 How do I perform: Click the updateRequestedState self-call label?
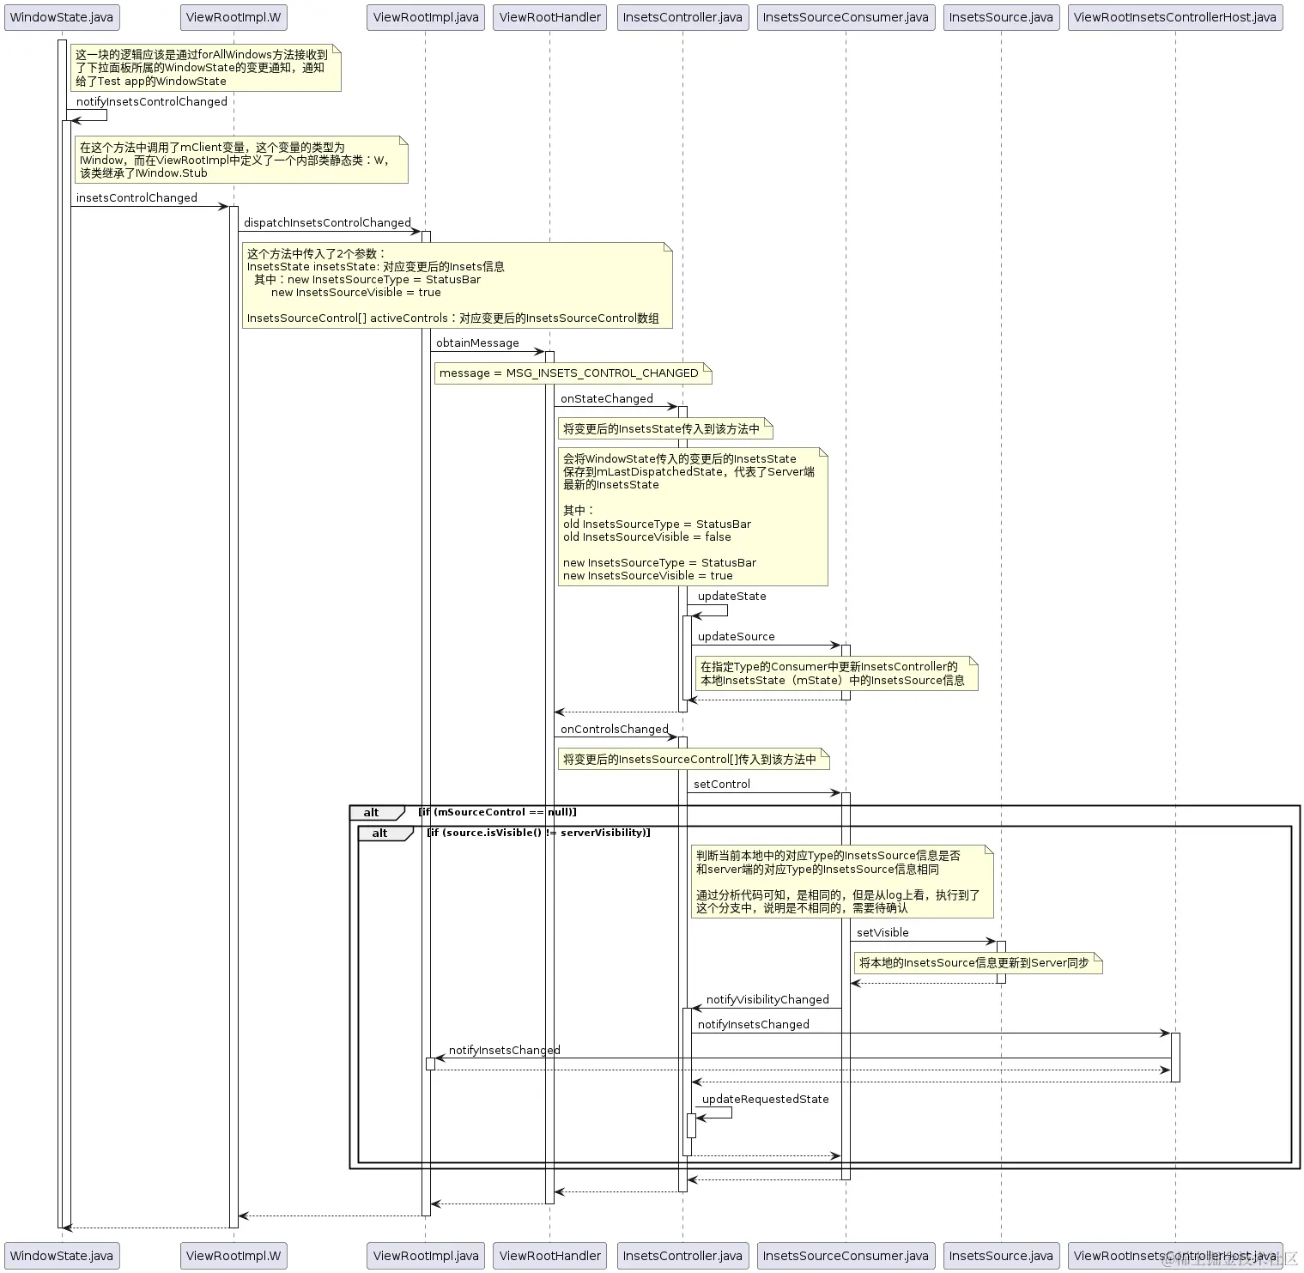tap(762, 1100)
